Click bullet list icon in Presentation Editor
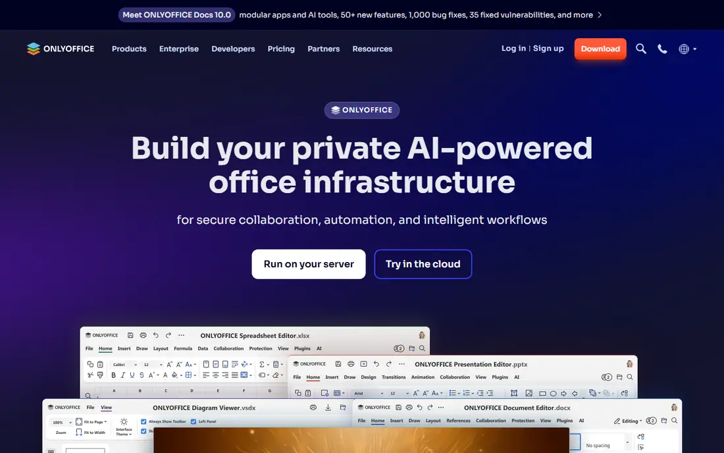 coord(454,393)
